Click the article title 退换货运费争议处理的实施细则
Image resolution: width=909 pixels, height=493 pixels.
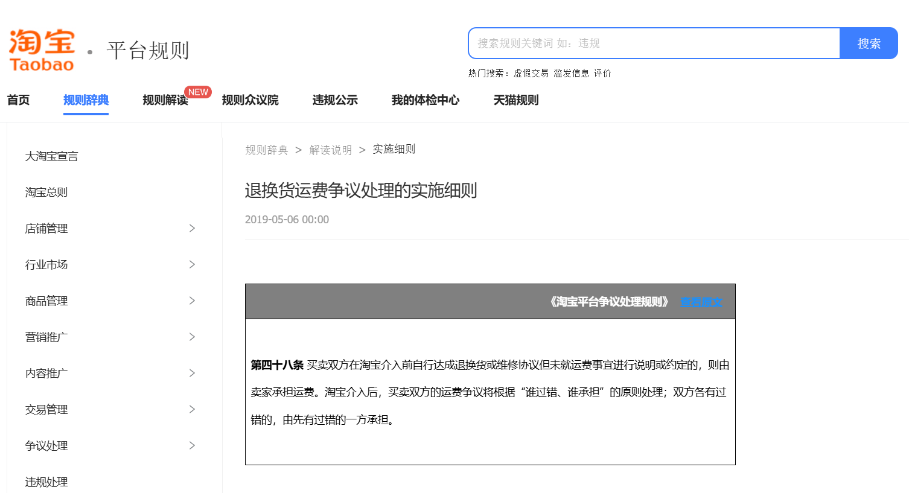point(361,191)
